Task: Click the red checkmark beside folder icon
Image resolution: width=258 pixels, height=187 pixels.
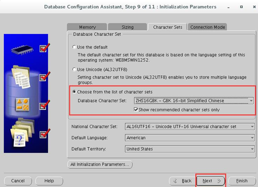Action: click(x=45, y=76)
